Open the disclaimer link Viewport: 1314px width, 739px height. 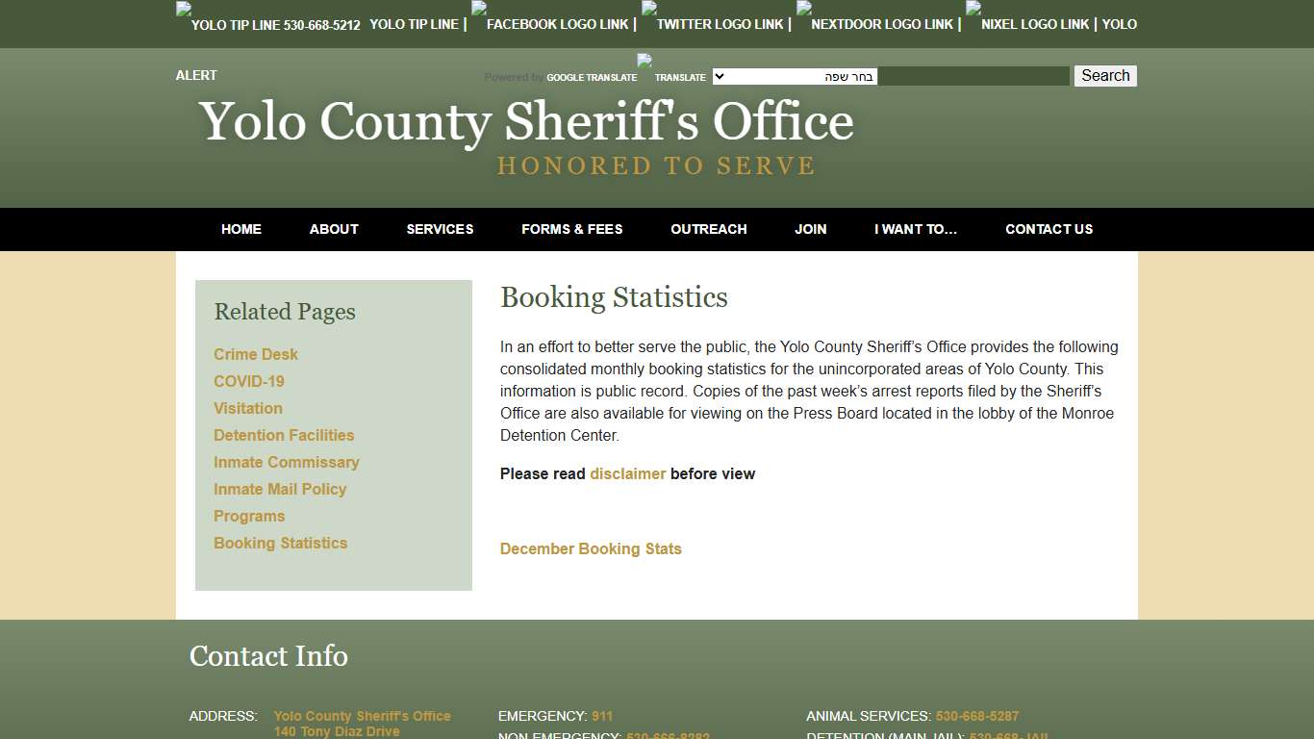[627, 473]
